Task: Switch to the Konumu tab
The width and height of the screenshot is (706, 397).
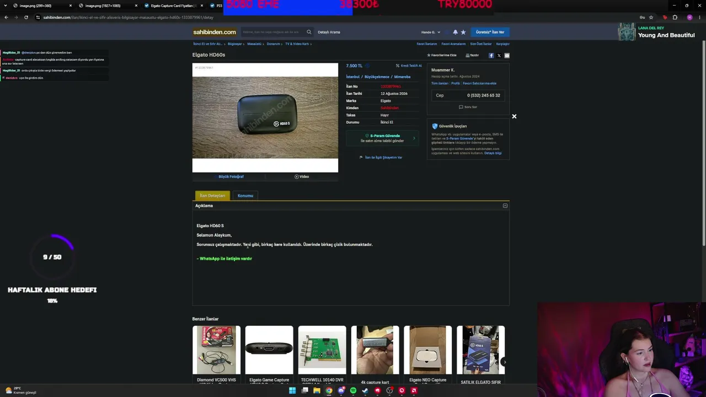Action: [x=245, y=196]
